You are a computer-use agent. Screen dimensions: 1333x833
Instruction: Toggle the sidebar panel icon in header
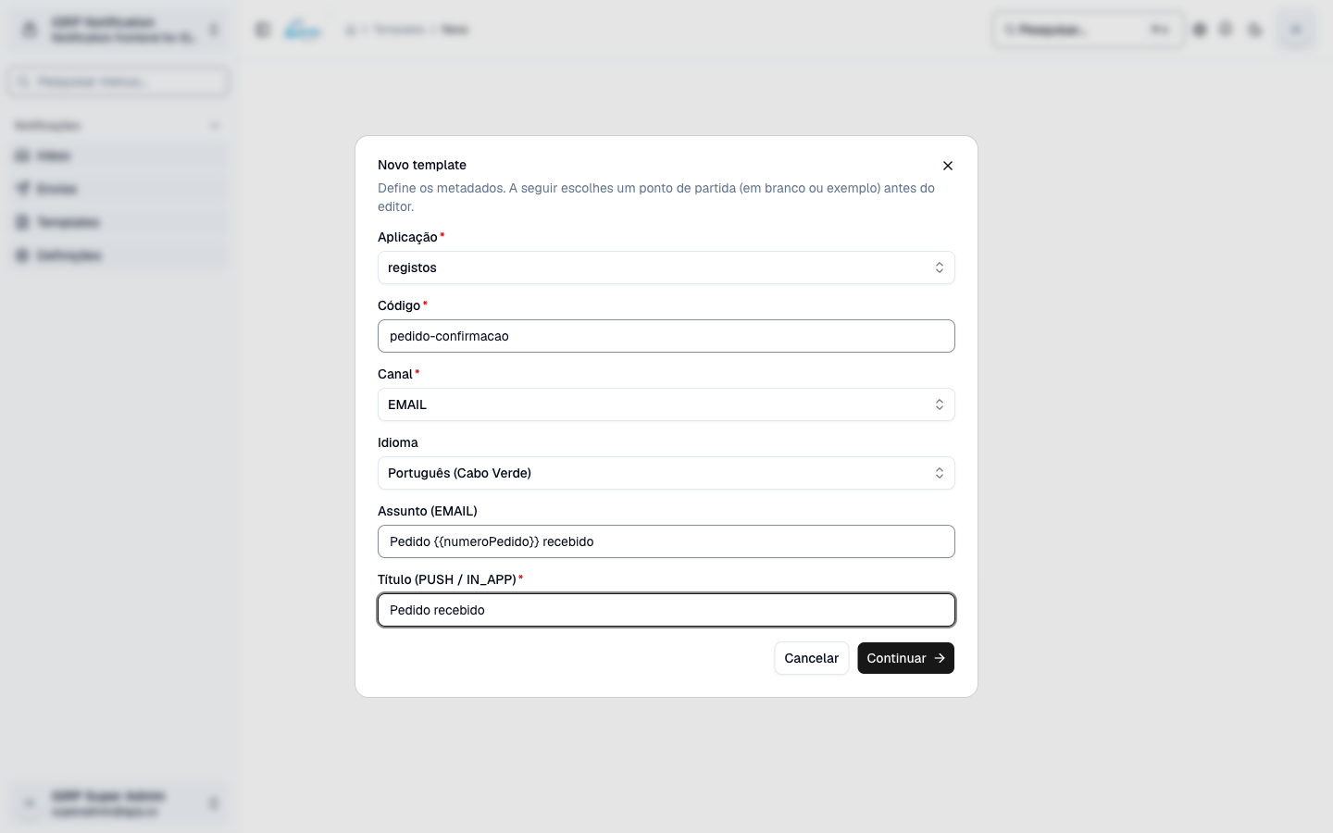pyautogui.click(x=263, y=30)
